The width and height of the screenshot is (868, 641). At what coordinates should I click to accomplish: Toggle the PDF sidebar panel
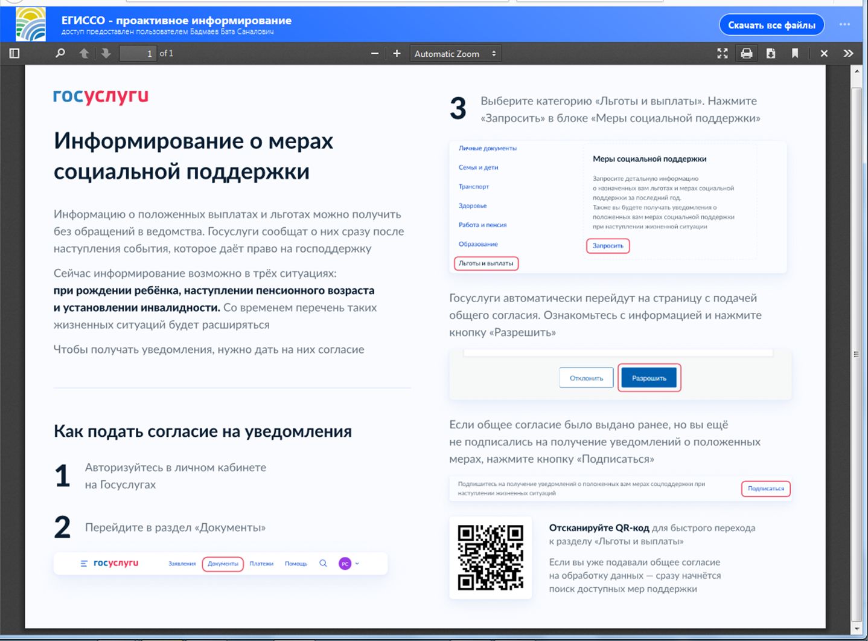click(x=14, y=54)
